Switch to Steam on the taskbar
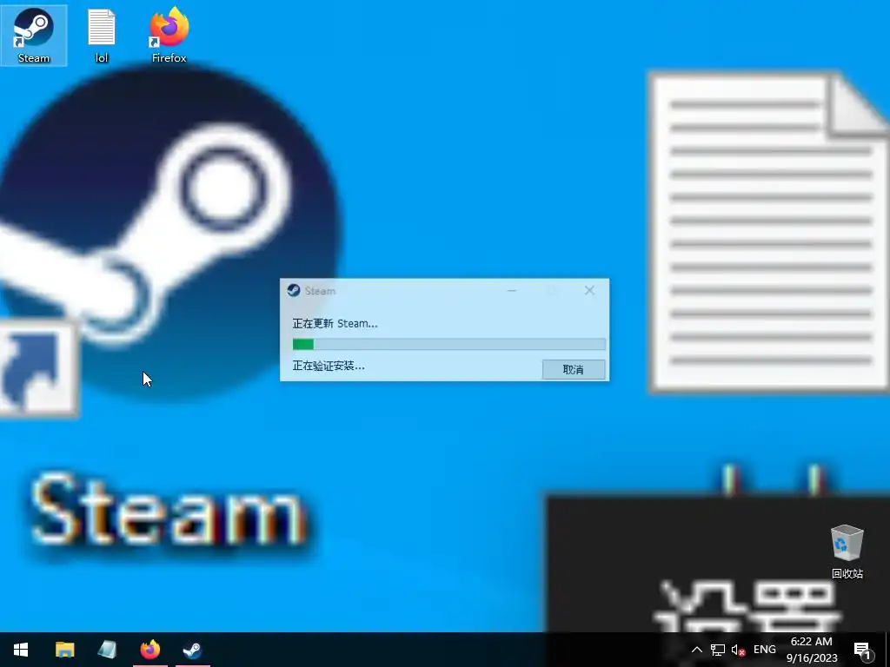The width and height of the screenshot is (890, 667). click(x=192, y=650)
